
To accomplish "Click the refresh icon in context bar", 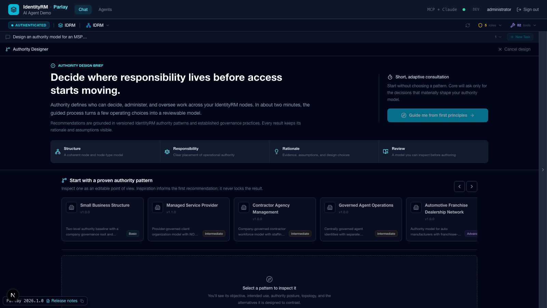I will tap(468, 25).
